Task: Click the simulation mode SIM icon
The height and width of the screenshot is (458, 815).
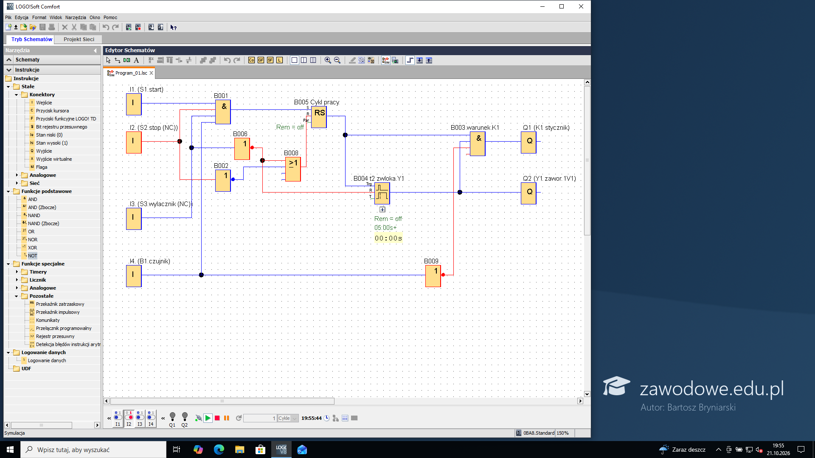Action: pos(385,60)
